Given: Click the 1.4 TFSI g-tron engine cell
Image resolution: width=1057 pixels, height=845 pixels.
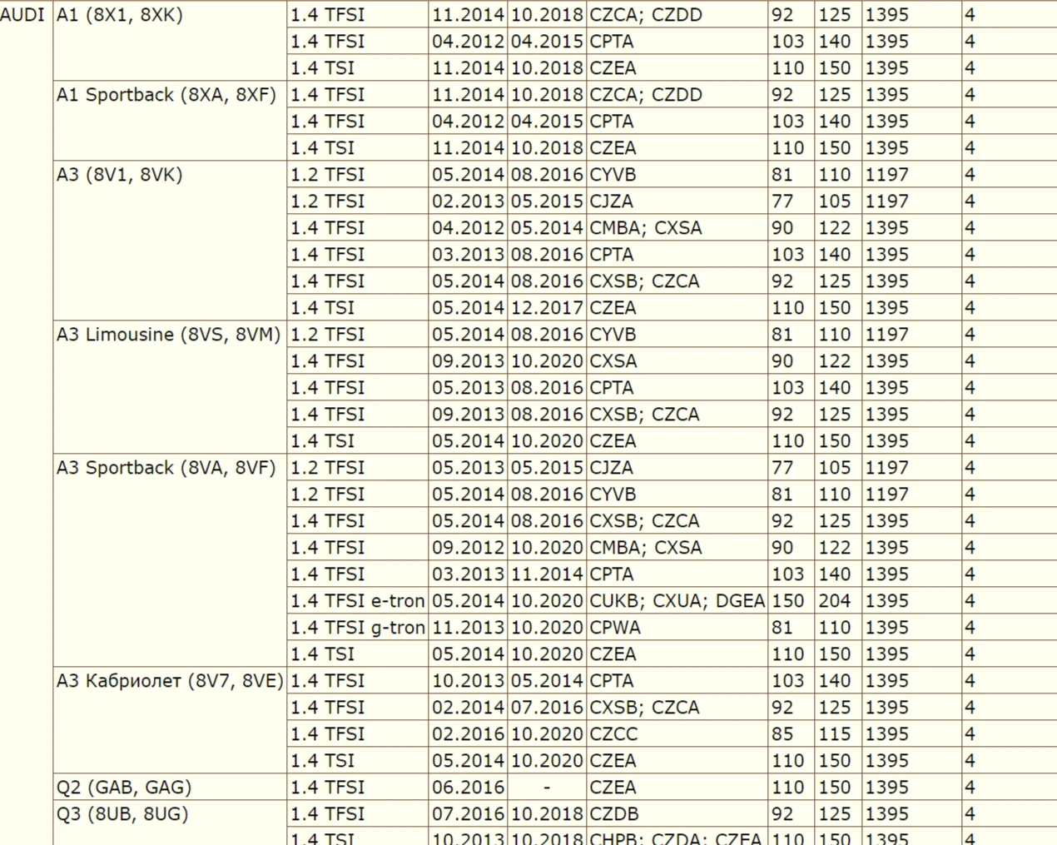Looking at the screenshot, I should 358,628.
